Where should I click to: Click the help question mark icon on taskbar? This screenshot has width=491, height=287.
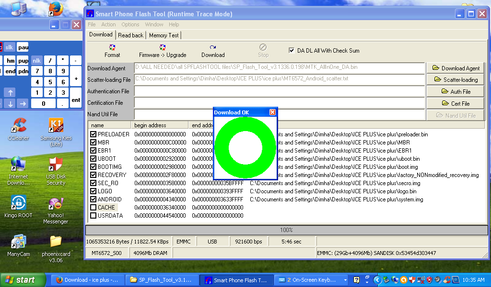(x=356, y=280)
